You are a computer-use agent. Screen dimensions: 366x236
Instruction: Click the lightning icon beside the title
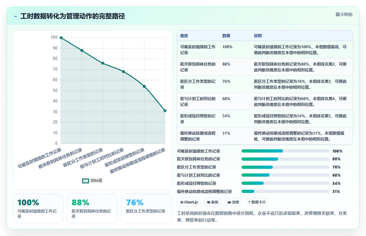(15, 16)
